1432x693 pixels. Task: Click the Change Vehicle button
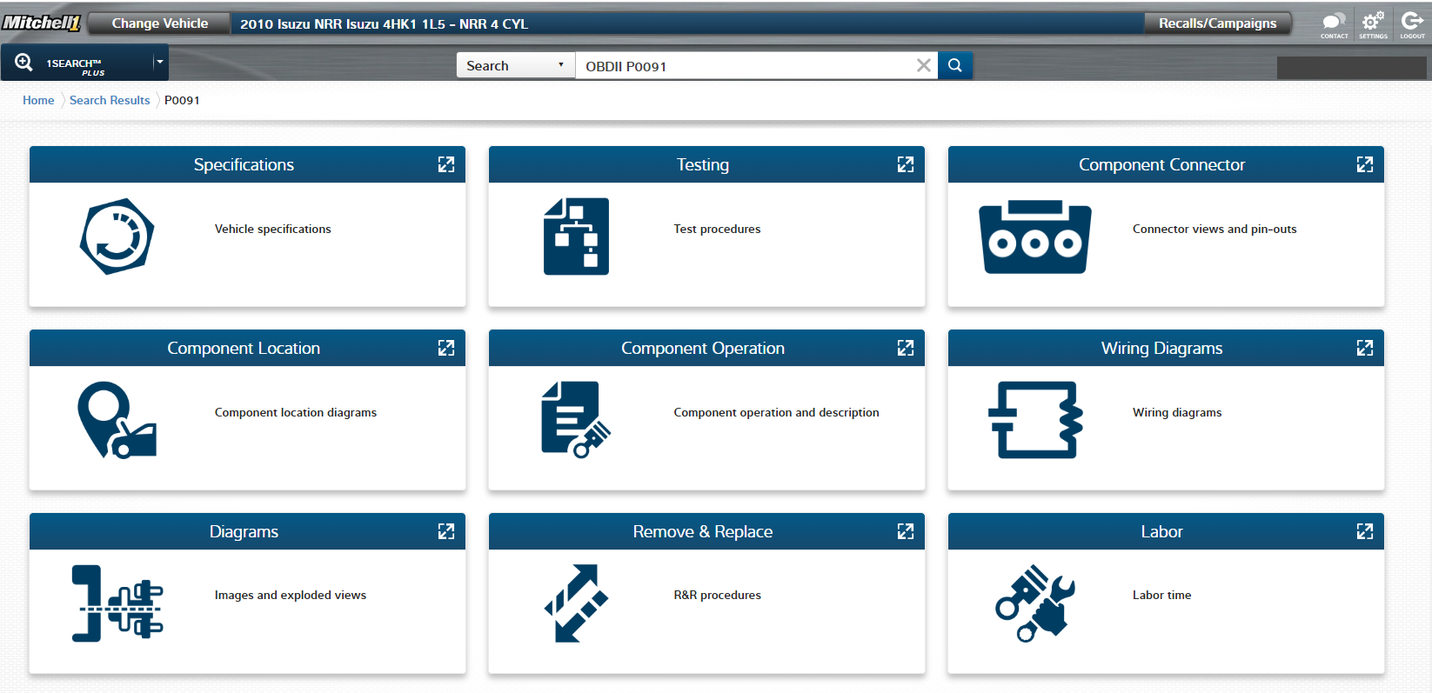coord(159,23)
